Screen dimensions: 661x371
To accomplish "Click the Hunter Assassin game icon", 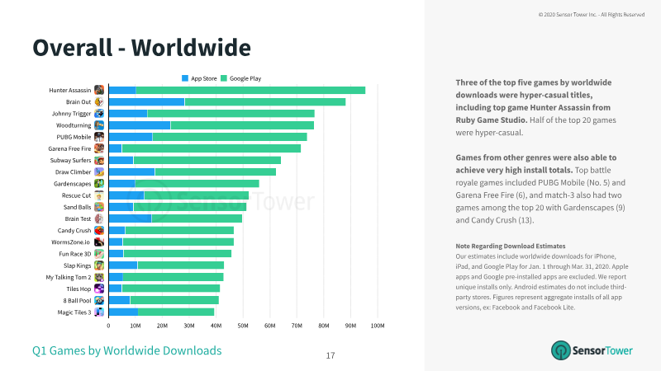I will click(99, 90).
